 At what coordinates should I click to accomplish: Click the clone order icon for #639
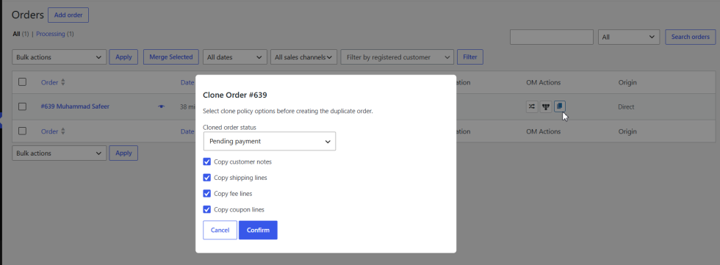(x=559, y=106)
